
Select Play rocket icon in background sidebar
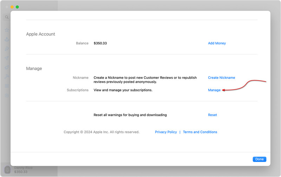(7, 68)
